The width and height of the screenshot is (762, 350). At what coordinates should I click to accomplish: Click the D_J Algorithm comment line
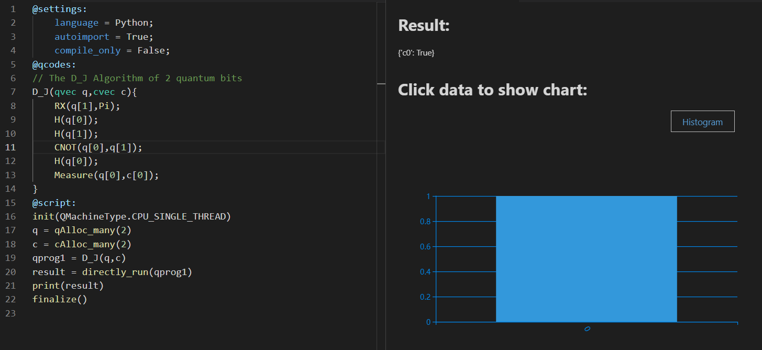coord(137,78)
